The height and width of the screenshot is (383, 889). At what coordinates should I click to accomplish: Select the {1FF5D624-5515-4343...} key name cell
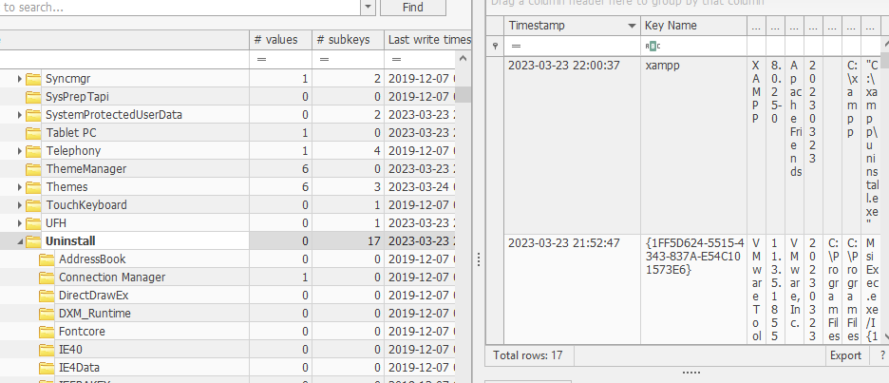(694, 288)
